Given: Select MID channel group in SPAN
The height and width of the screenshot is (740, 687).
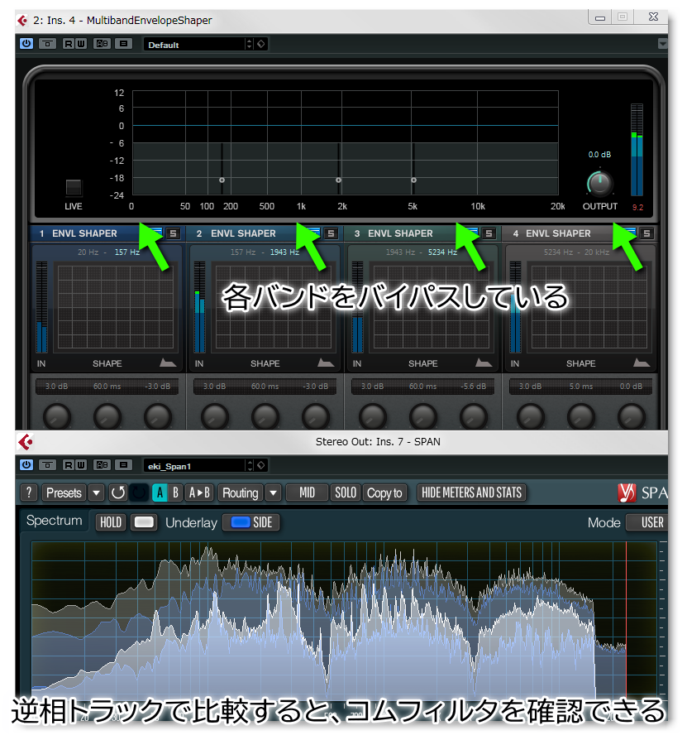Looking at the screenshot, I should (307, 493).
